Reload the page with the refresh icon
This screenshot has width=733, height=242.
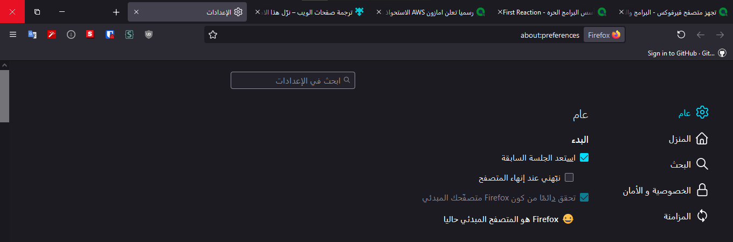681,35
